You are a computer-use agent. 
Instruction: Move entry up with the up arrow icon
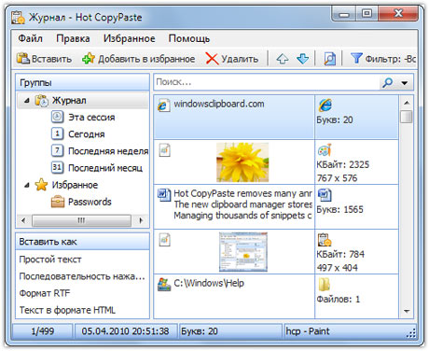(x=283, y=59)
